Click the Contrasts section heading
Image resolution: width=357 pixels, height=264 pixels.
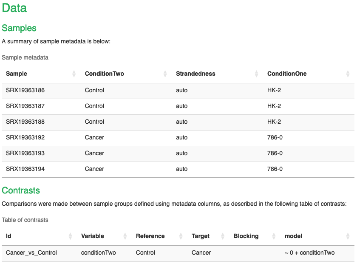[x=21, y=190]
